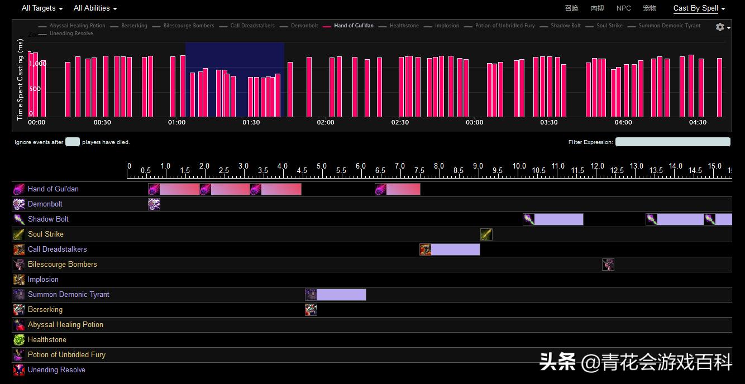Click the Demonbolt ability icon
Image resolution: width=745 pixels, height=384 pixels.
coord(18,204)
